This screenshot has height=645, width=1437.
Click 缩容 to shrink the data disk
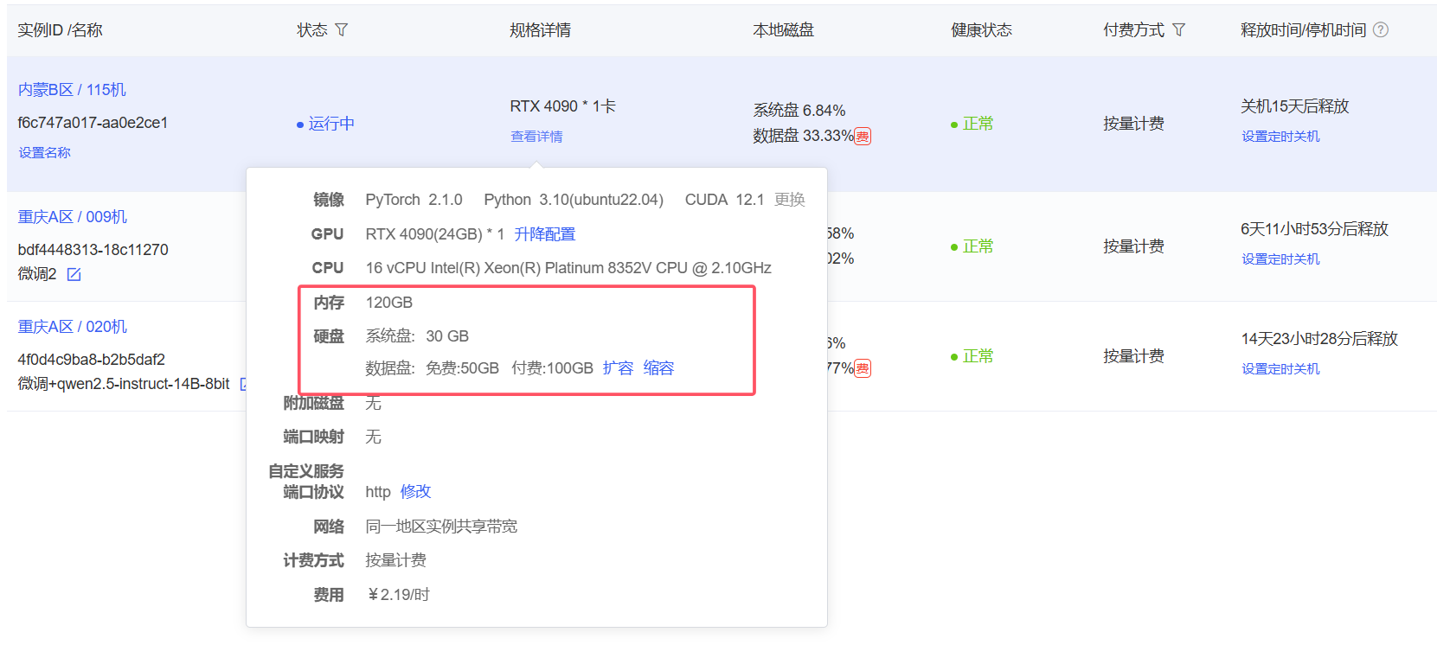point(658,368)
